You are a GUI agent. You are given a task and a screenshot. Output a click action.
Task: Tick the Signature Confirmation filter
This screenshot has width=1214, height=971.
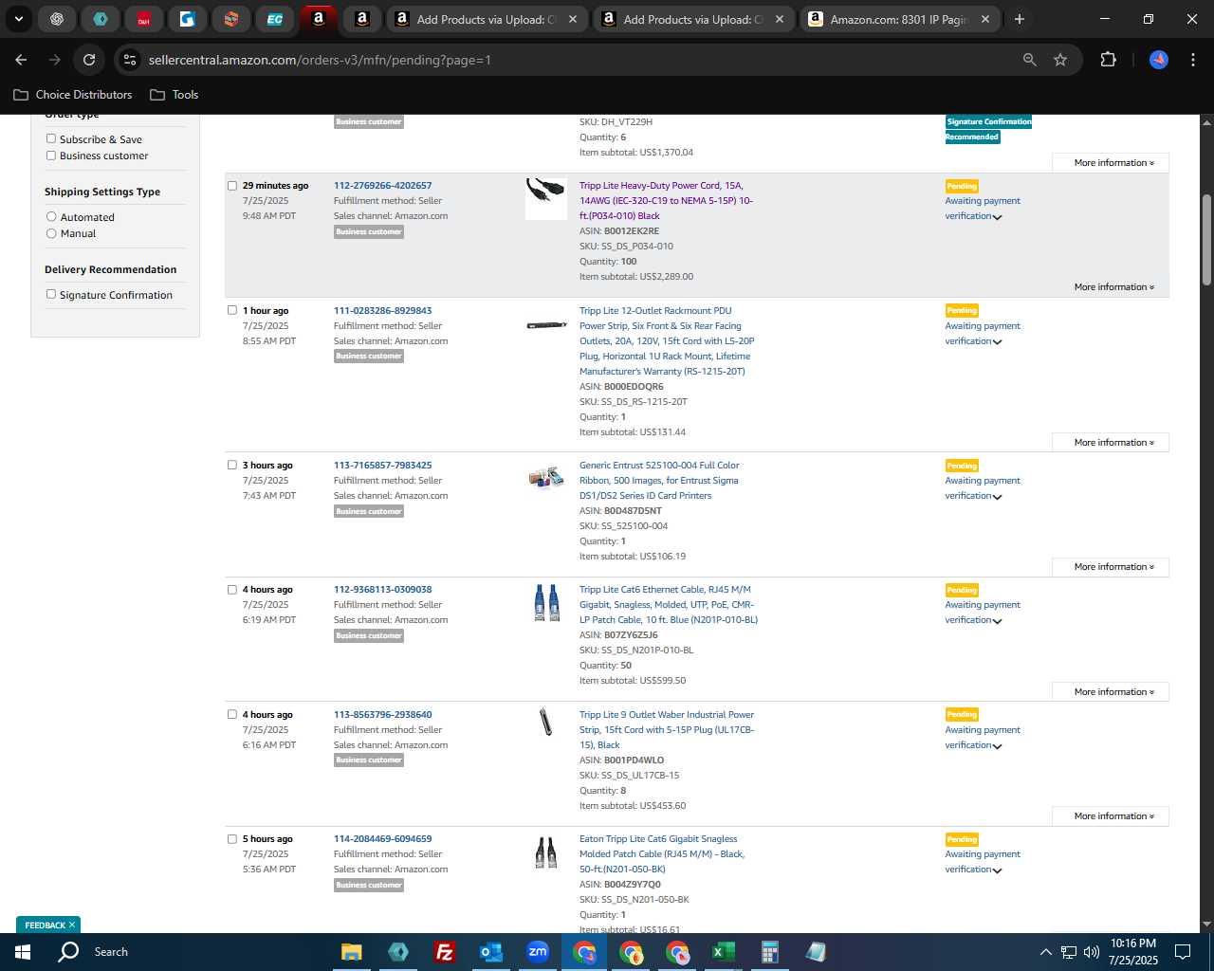51,295
